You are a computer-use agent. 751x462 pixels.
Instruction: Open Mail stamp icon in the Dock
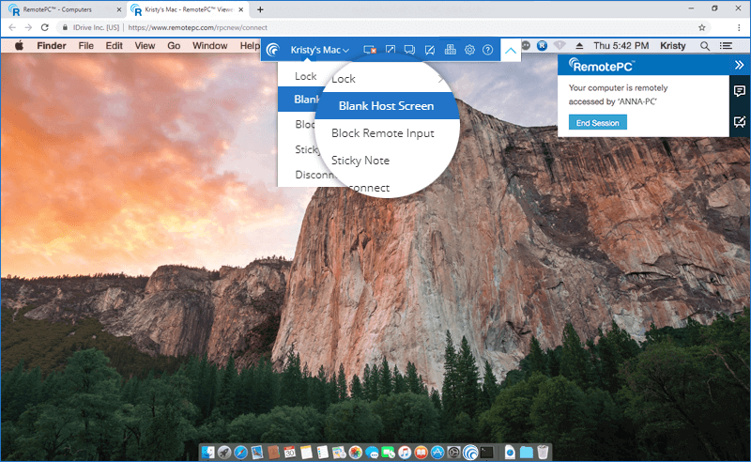pyautogui.click(x=257, y=452)
